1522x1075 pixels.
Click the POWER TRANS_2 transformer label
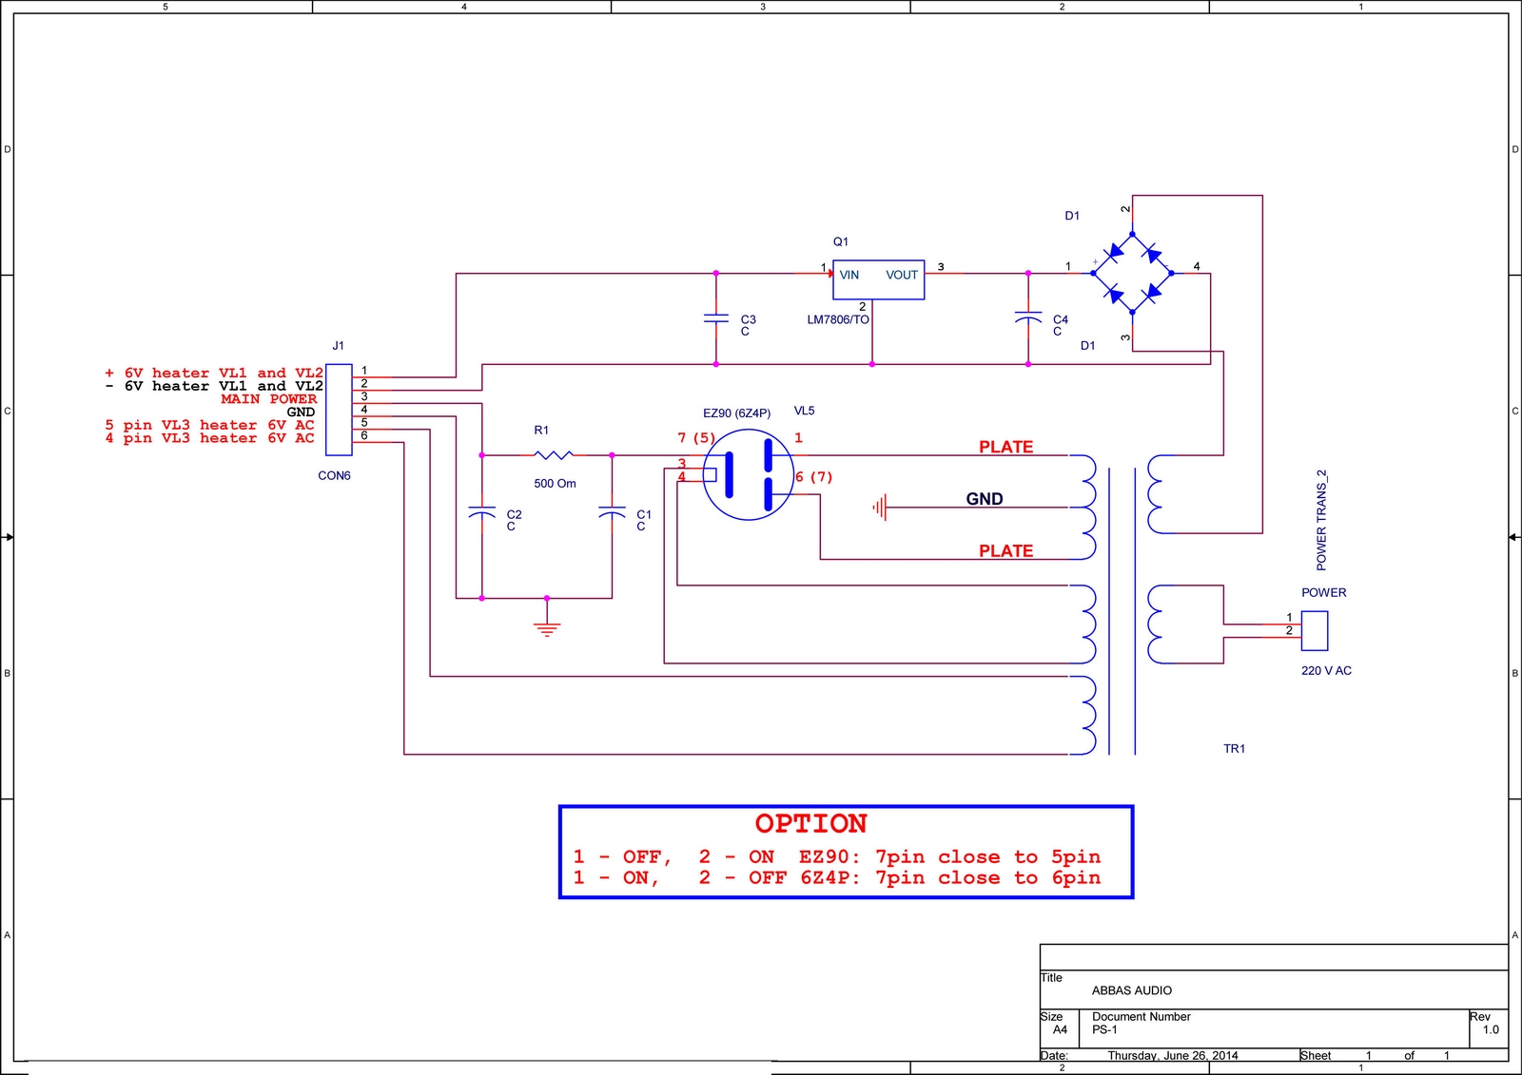coord(1321,520)
